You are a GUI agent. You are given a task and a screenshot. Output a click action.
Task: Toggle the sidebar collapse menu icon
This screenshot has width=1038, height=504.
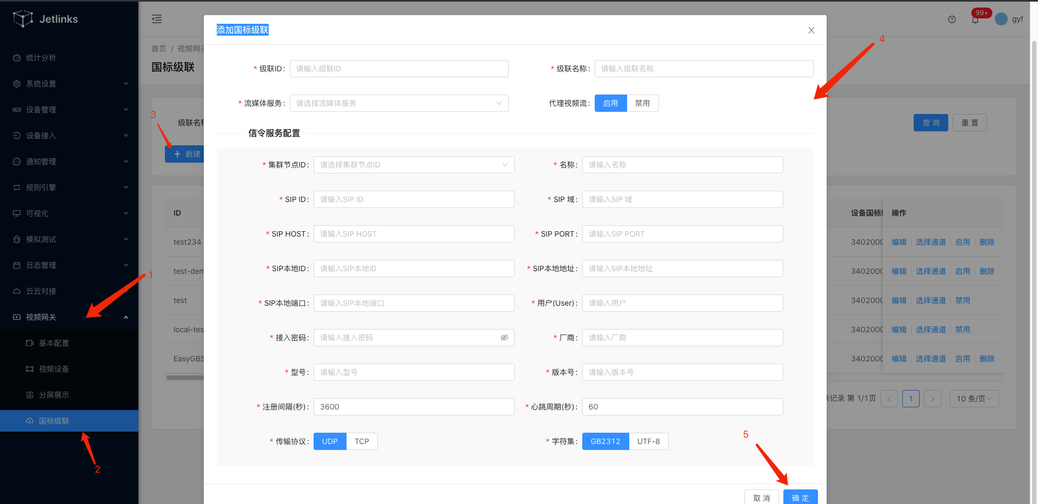[157, 19]
